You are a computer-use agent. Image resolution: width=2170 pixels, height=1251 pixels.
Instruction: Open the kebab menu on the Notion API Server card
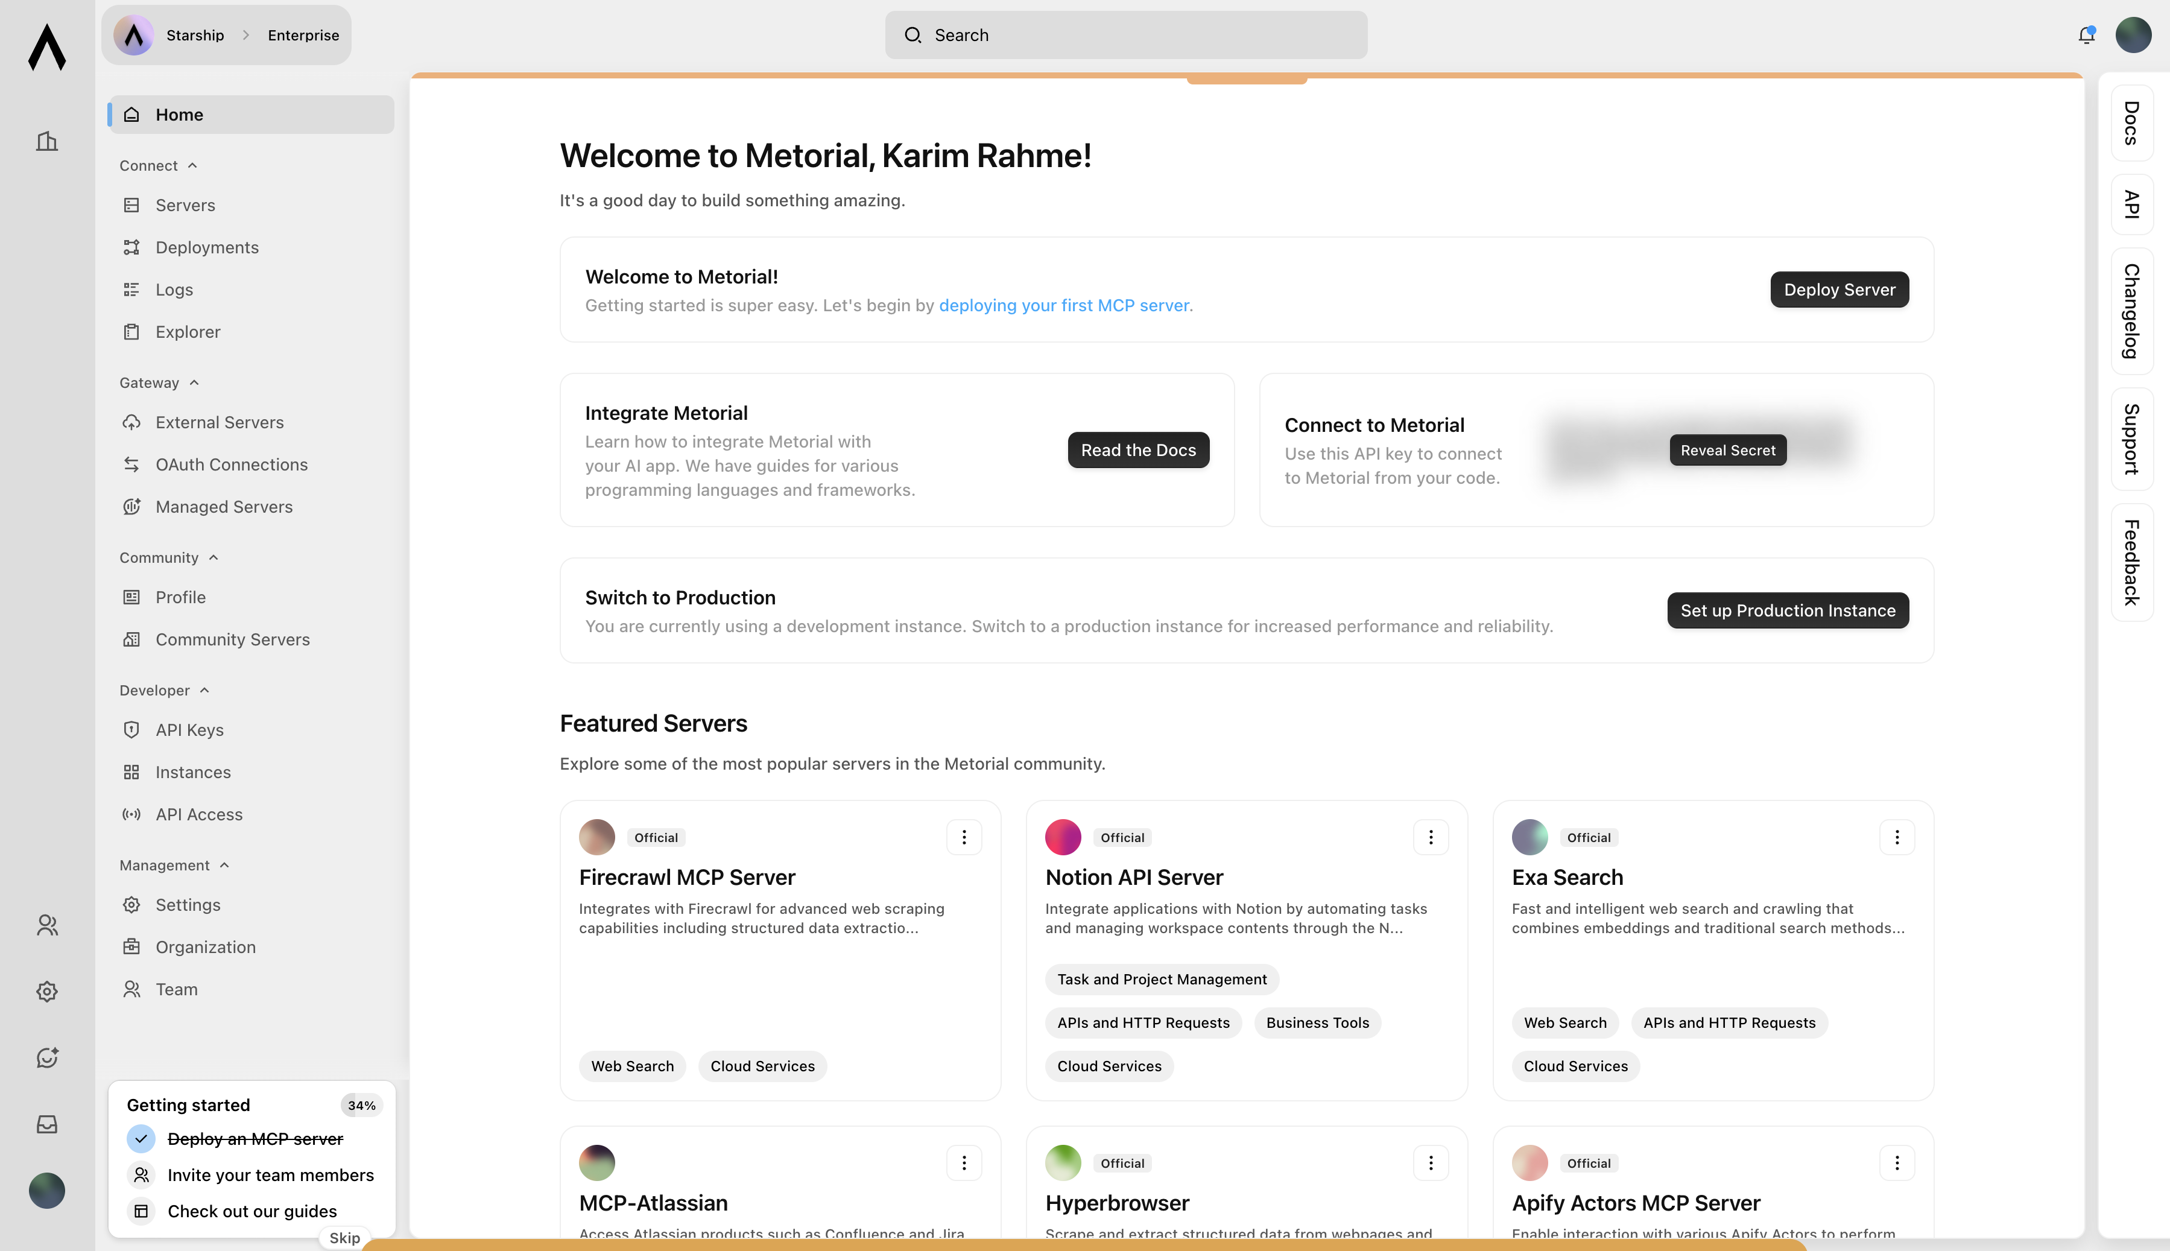pos(1431,837)
